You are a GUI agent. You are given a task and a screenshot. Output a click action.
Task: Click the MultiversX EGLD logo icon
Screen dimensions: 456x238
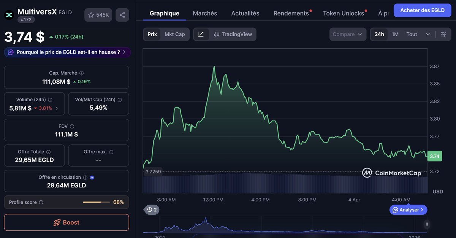(8, 15)
